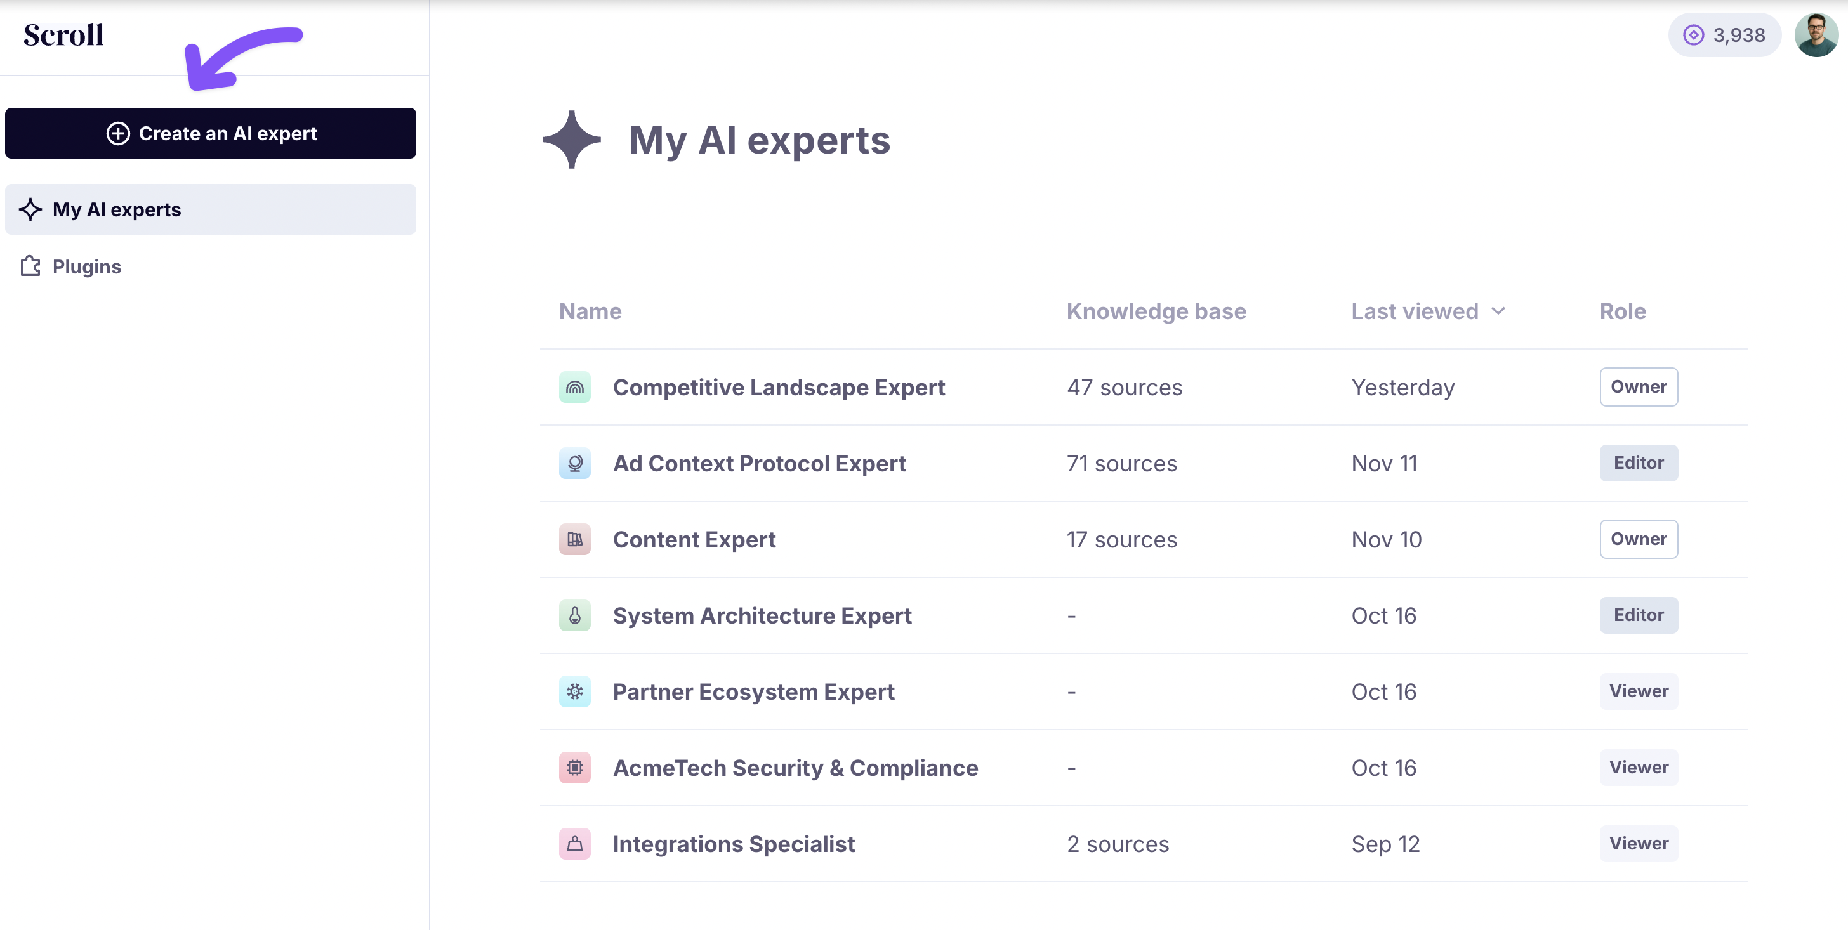Click the Partner Ecosystem Expert snowflake icon
Viewport: 1848px width, 930px height.
click(574, 691)
